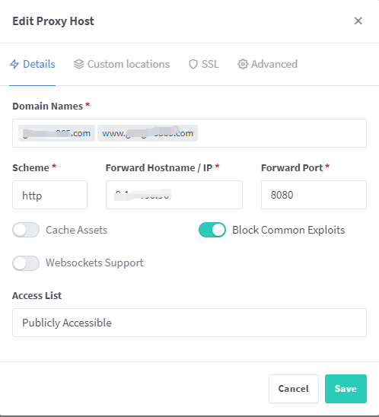Click the layers icon for Custom locations
The height and width of the screenshot is (417, 379).
click(78, 64)
